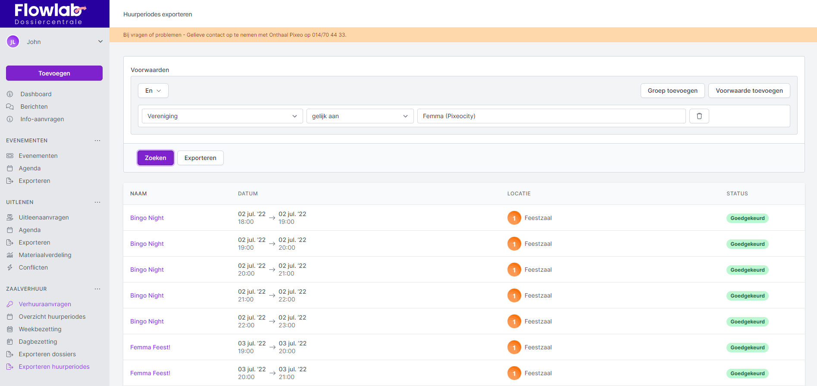Viewport: 817px width, 386px height.
Task: Open the Vereniging field dropdown
Action: 222,116
